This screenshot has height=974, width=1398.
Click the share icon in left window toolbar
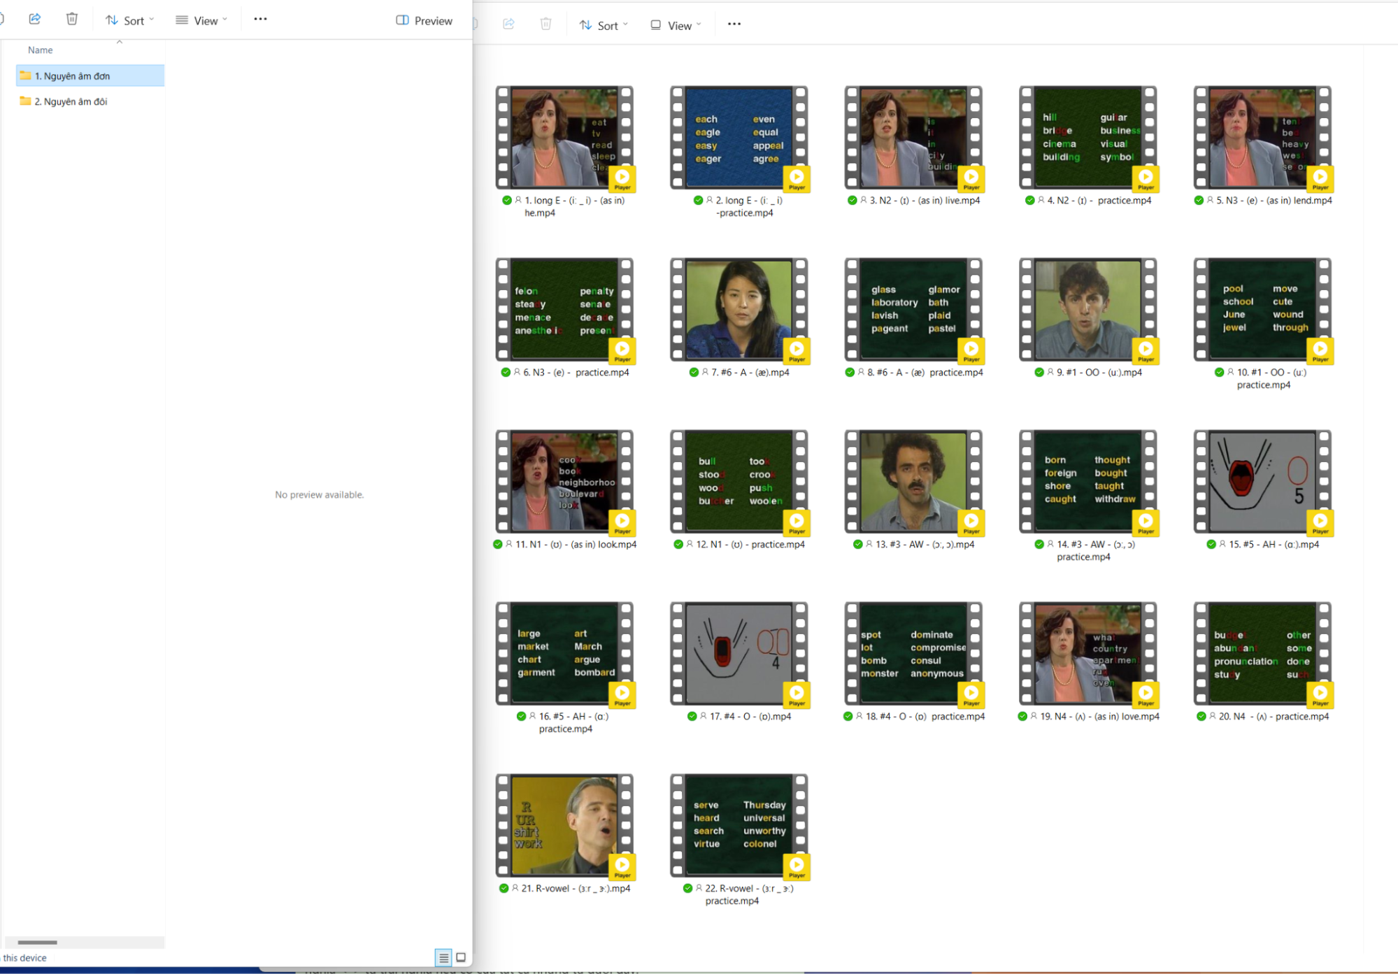tap(35, 19)
